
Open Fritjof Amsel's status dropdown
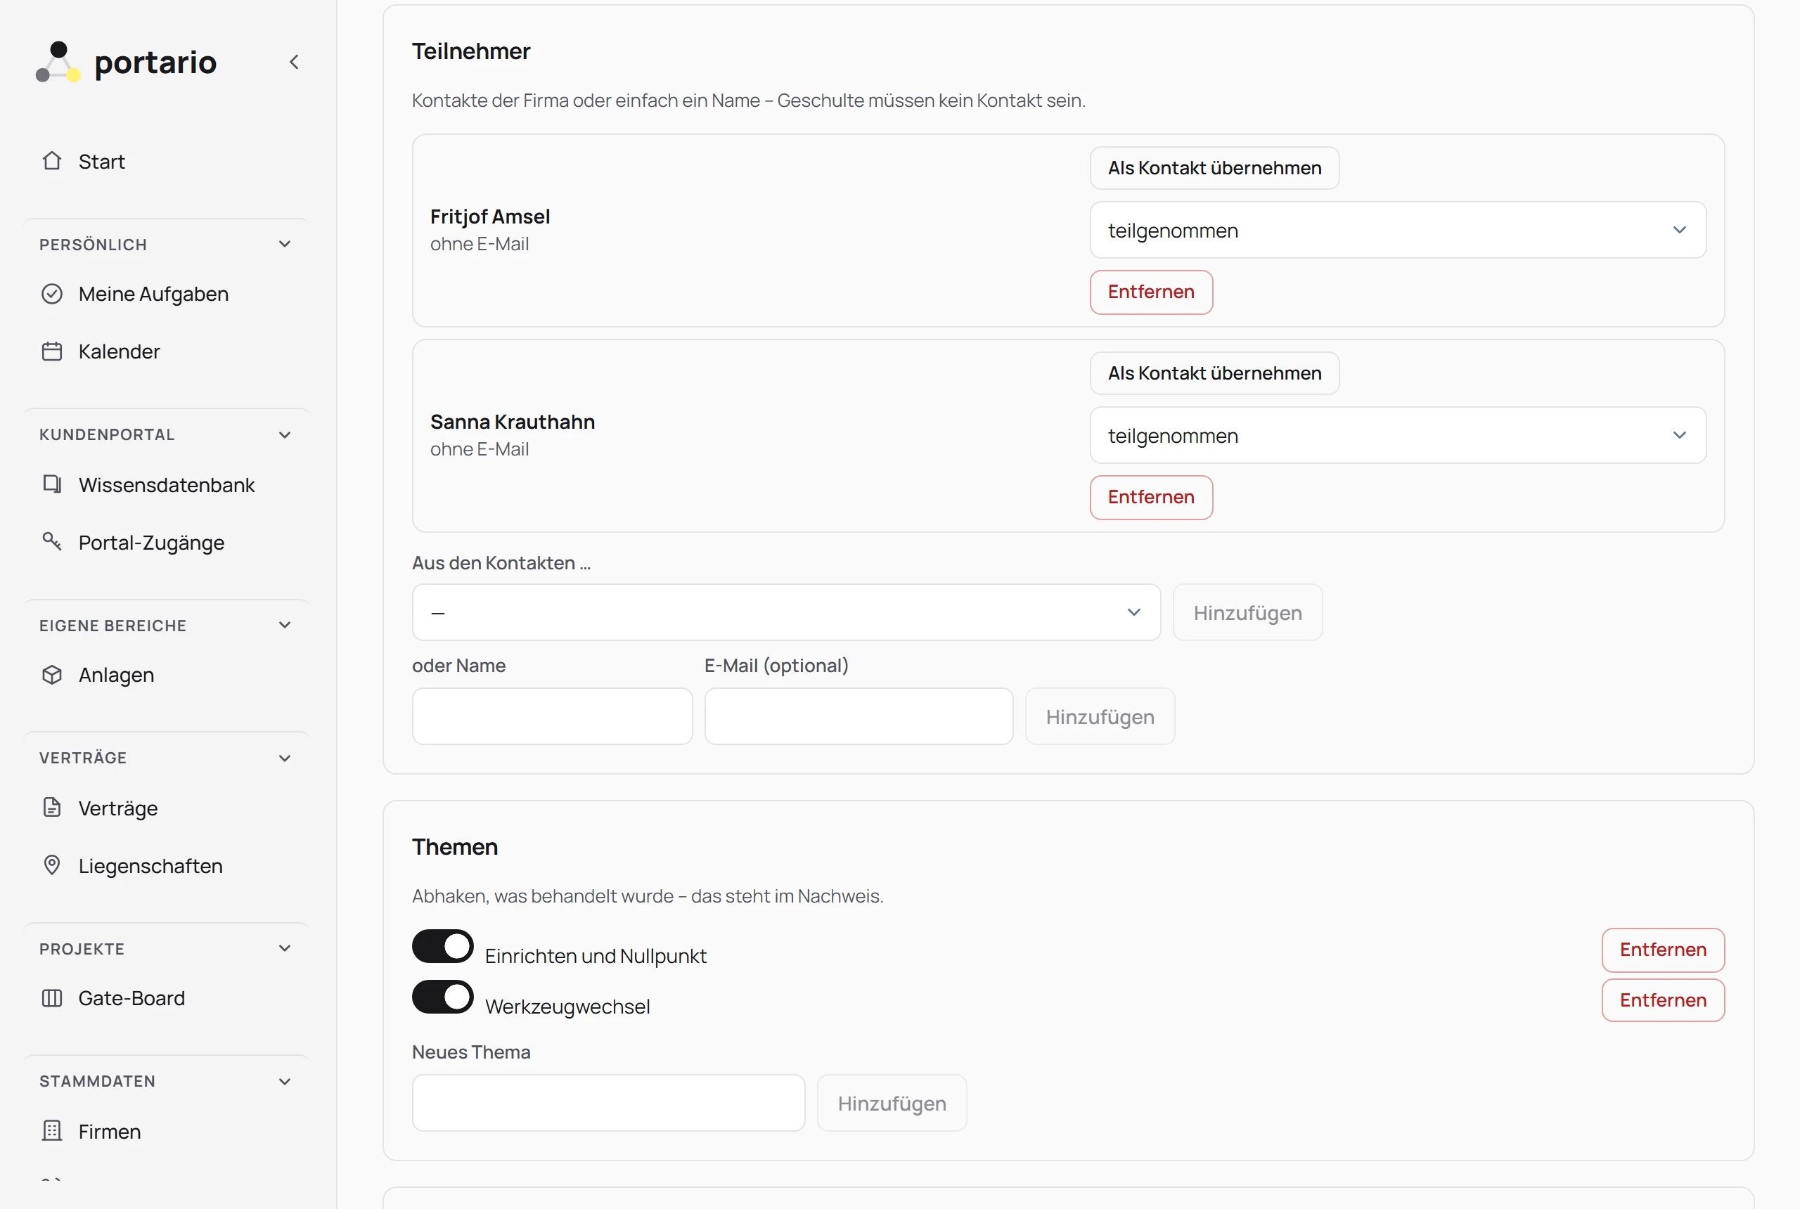click(1397, 230)
